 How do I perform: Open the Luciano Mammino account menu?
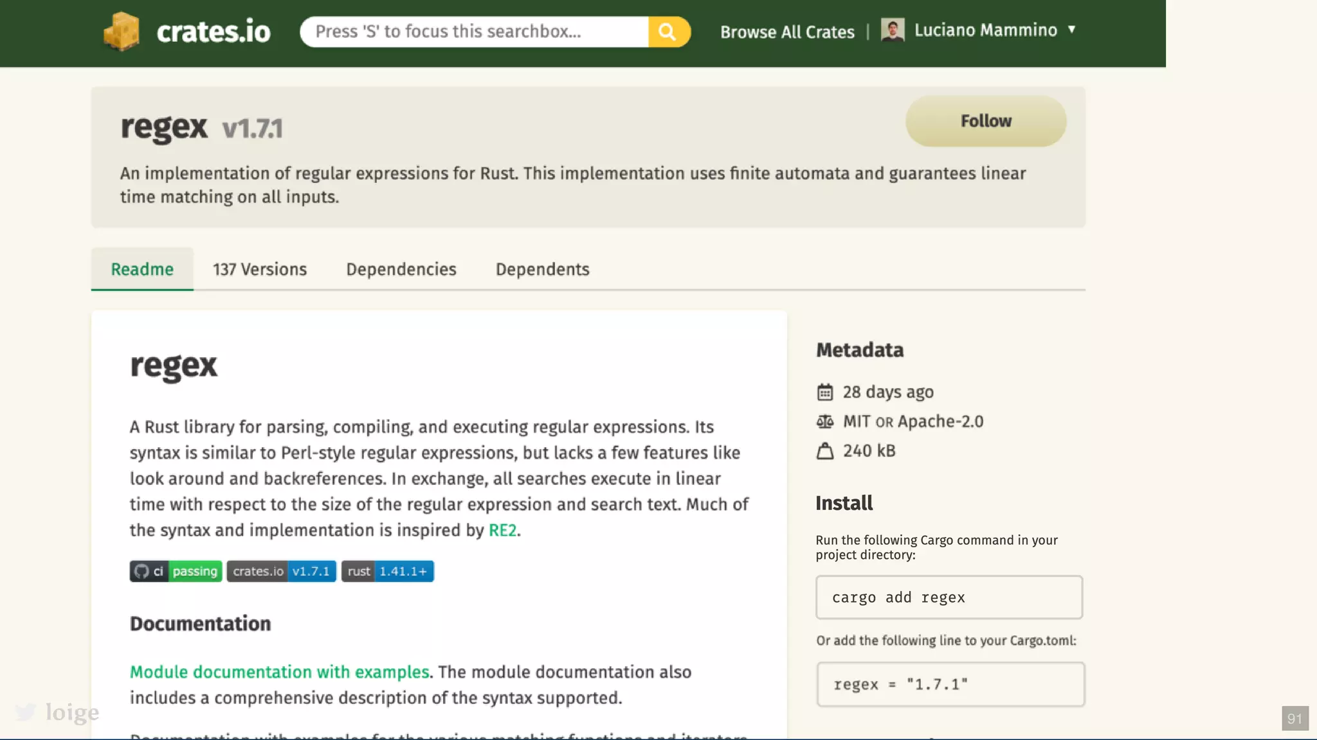[985, 30]
